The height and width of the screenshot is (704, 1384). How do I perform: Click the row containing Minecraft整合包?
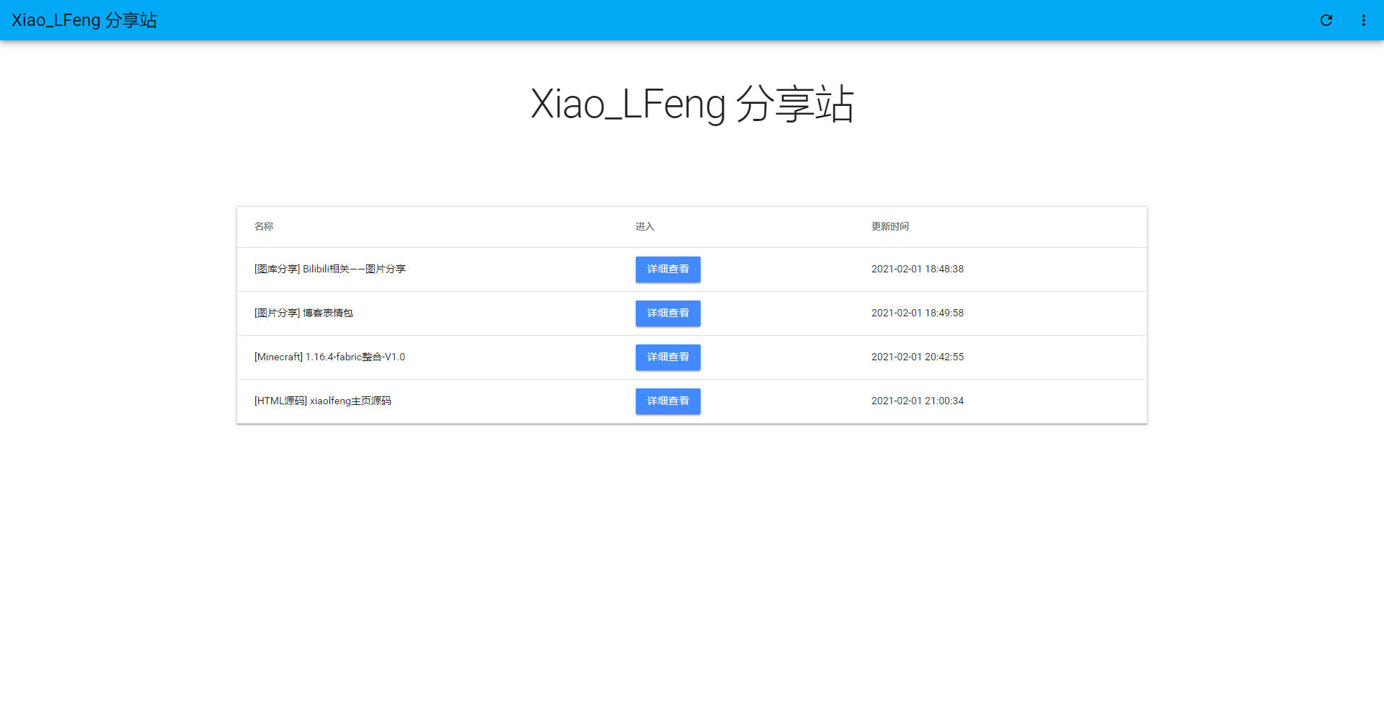(x=505, y=357)
